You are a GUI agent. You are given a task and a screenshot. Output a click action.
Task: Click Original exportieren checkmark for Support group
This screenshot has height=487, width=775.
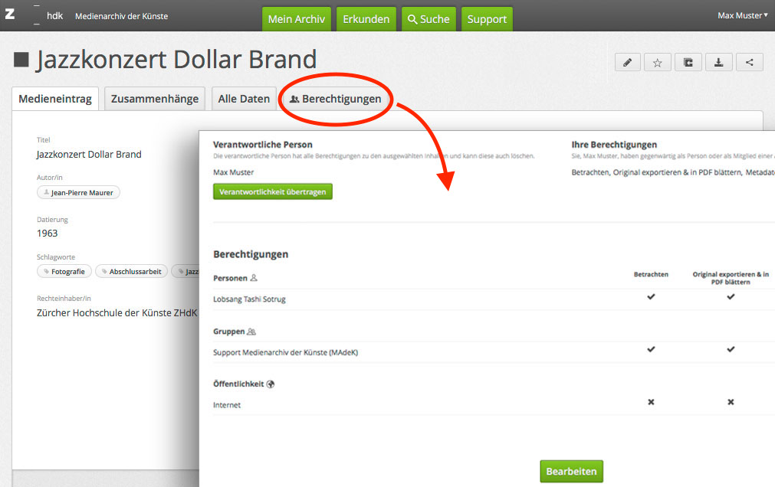[x=731, y=349]
